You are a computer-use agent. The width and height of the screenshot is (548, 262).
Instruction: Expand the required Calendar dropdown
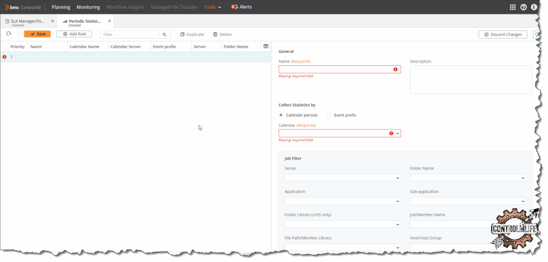(x=398, y=133)
